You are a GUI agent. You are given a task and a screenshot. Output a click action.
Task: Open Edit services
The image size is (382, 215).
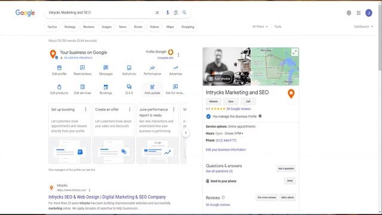[82, 89]
